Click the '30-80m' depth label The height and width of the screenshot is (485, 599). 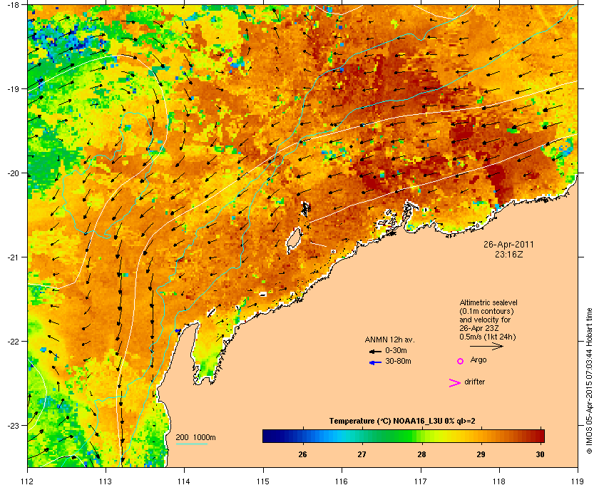pos(398,361)
